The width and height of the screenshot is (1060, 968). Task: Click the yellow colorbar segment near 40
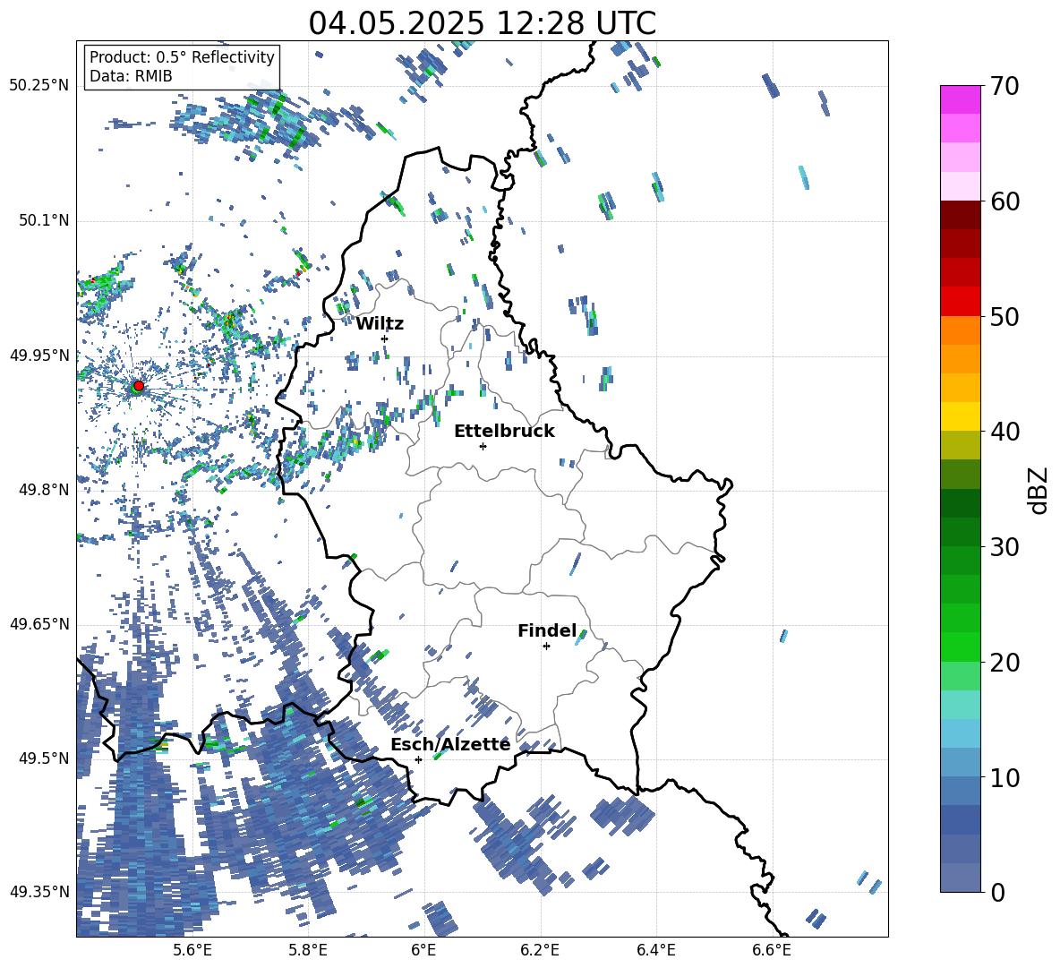coord(960,416)
